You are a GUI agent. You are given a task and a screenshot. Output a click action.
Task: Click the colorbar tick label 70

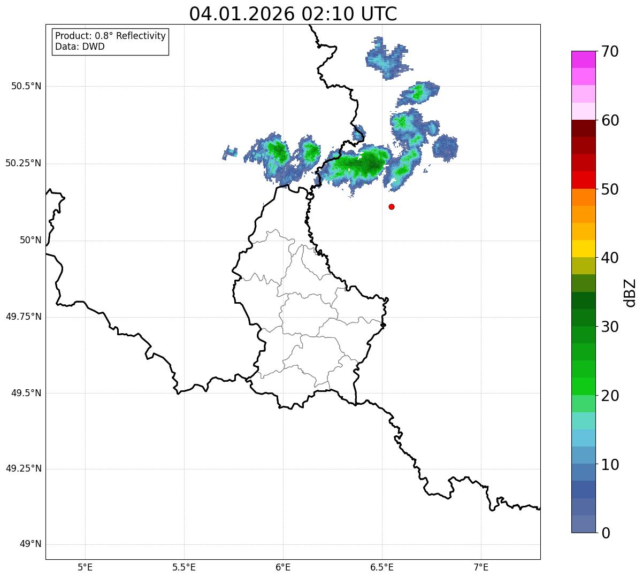(610, 51)
